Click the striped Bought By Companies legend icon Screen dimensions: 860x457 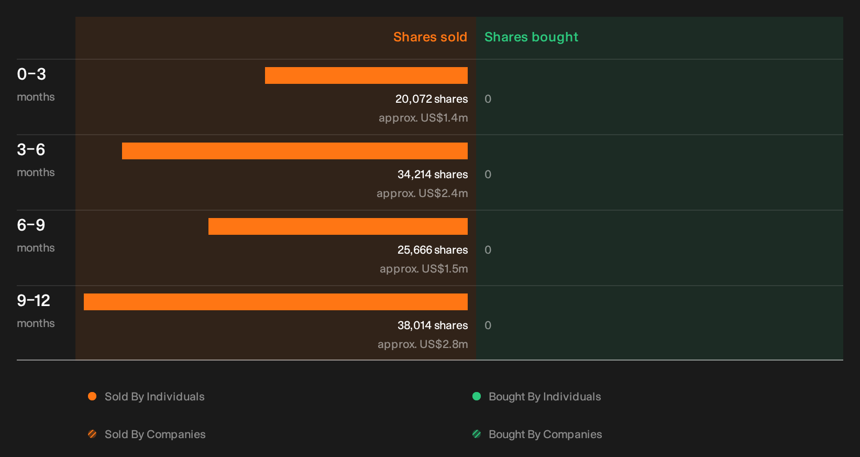click(477, 434)
